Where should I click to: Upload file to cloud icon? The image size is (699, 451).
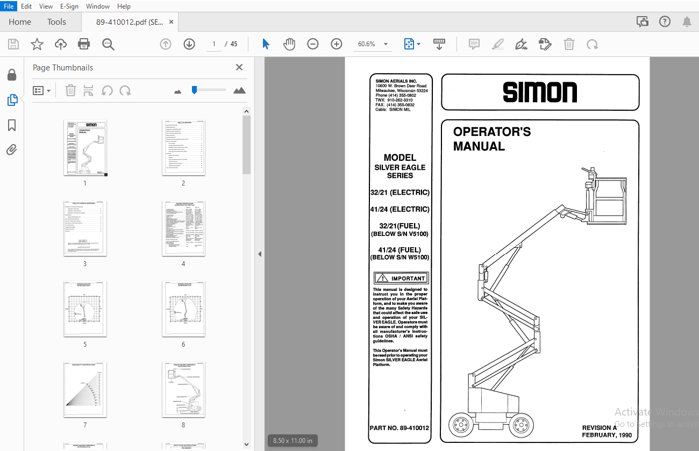point(61,44)
